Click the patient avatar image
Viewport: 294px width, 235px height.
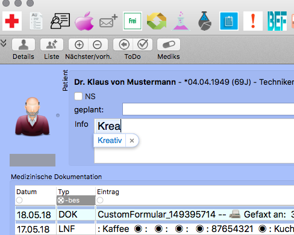(x=33, y=117)
